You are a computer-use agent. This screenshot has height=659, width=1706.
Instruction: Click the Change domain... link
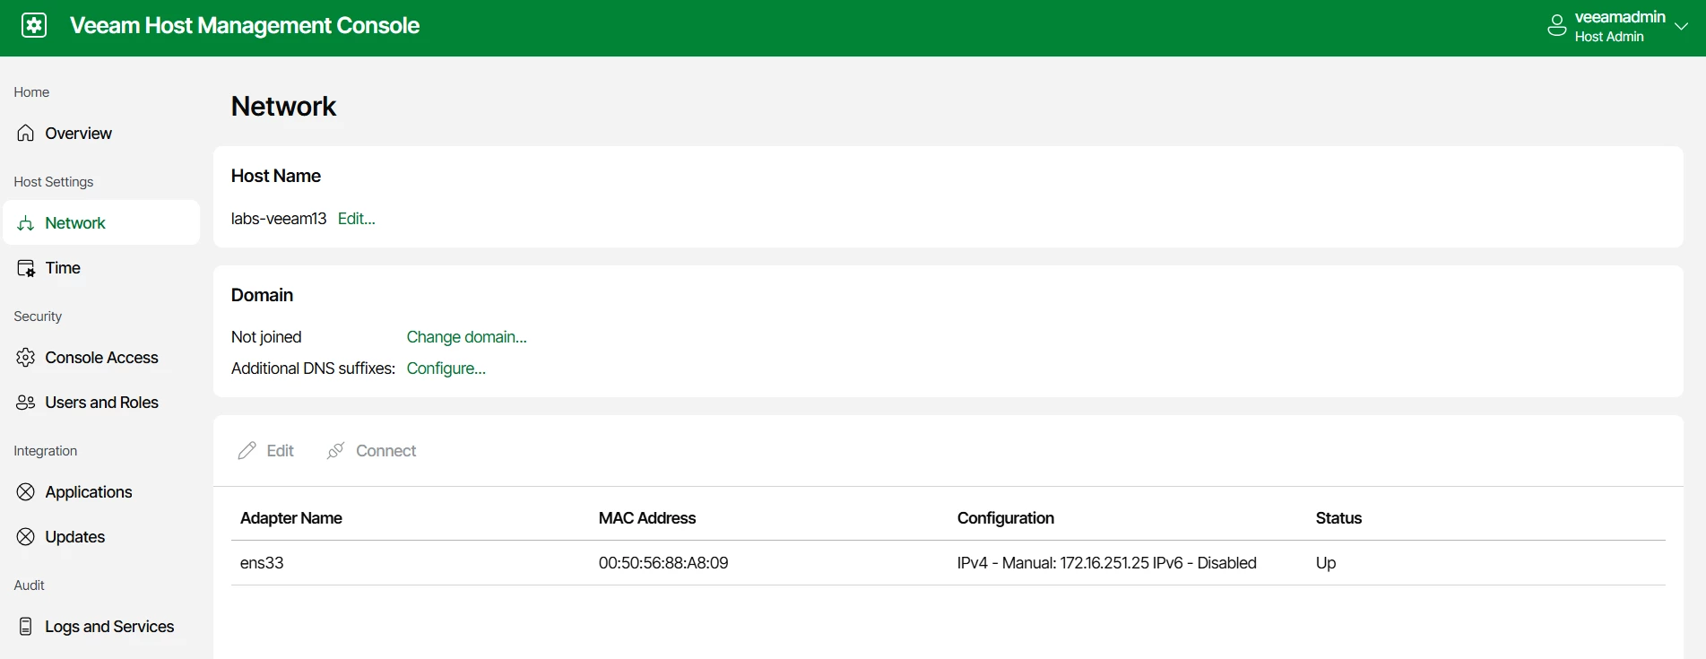466,337
